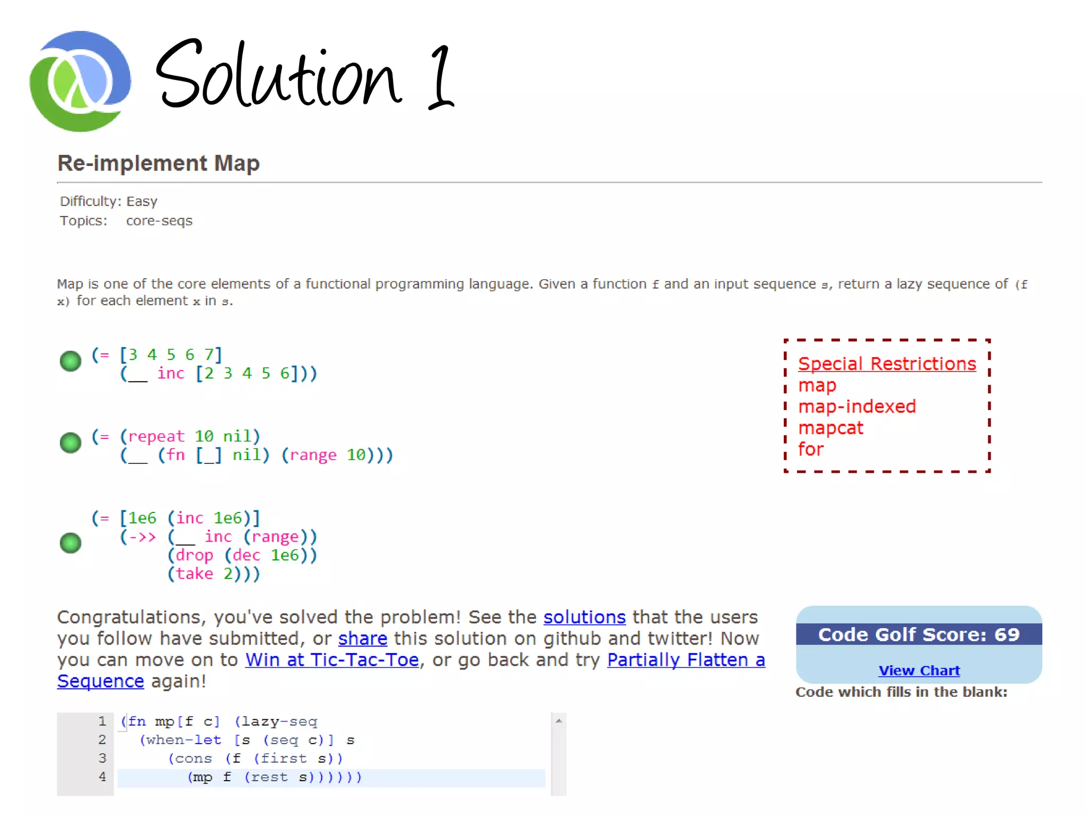Click green pass indicator for inc test
Viewport: 1086px width, 814px height.
click(x=71, y=361)
